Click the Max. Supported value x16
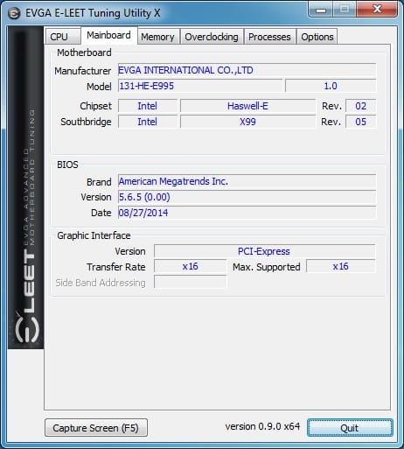The image size is (404, 449). (341, 266)
